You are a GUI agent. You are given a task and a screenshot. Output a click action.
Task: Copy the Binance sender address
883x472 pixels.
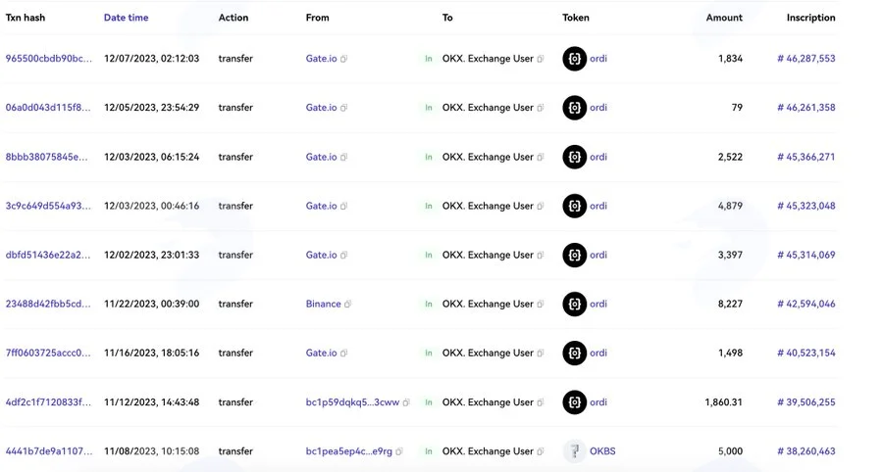[x=348, y=304]
